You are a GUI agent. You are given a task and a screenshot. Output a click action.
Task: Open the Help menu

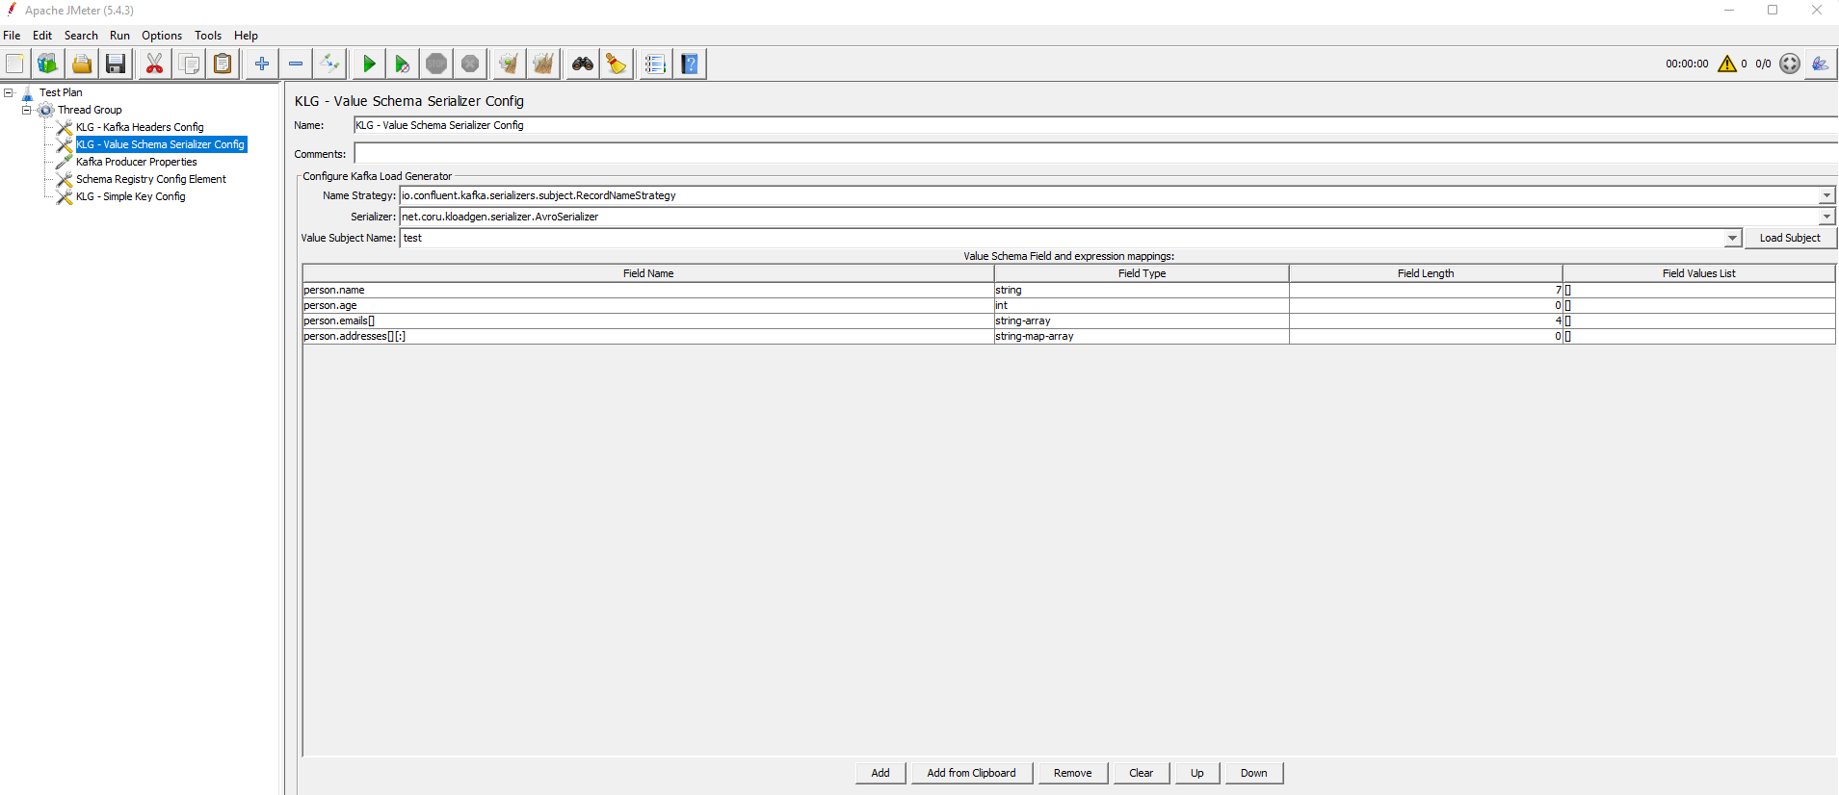(246, 36)
